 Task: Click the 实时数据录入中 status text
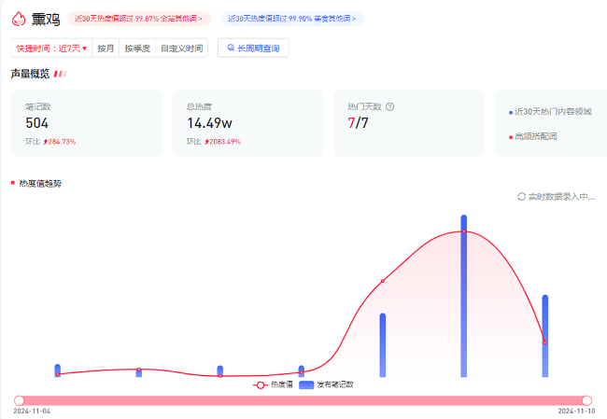click(561, 197)
